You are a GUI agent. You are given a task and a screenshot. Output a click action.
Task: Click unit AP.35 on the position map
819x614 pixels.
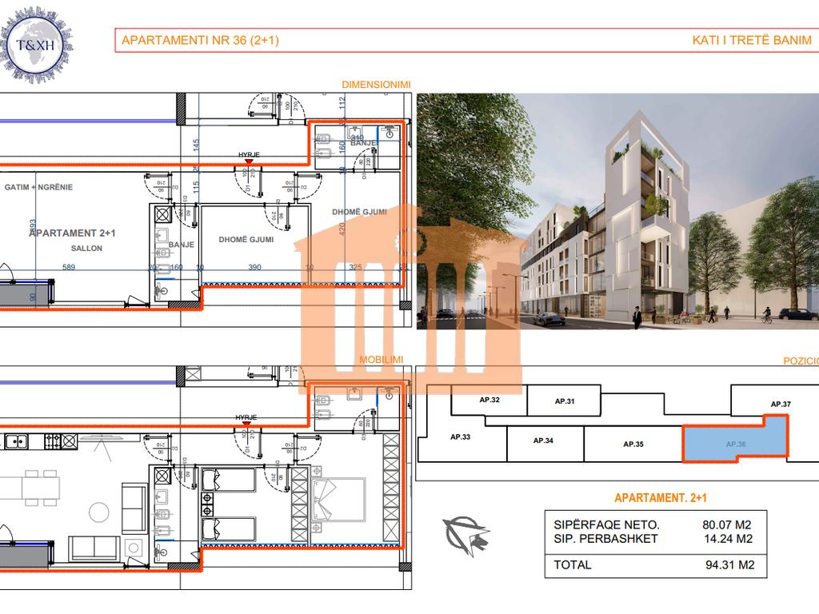click(633, 444)
